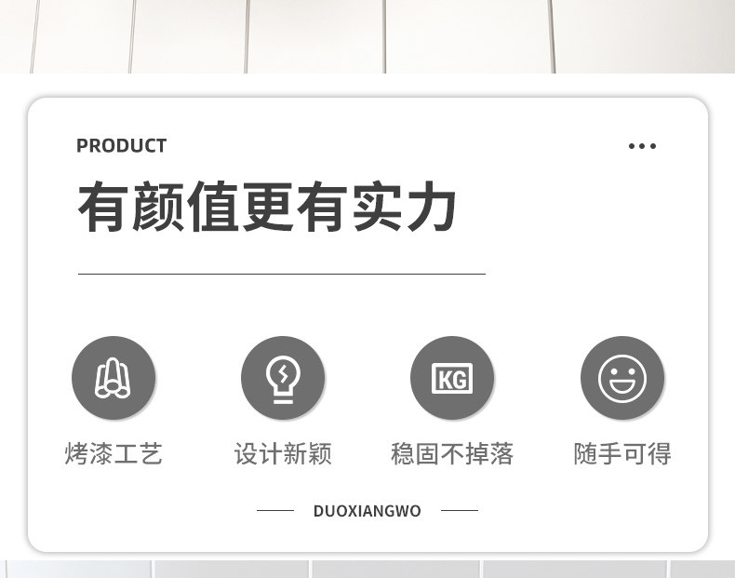The width and height of the screenshot is (735, 578).
Task: Open the three-dot more menu
Action: [x=642, y=146]
